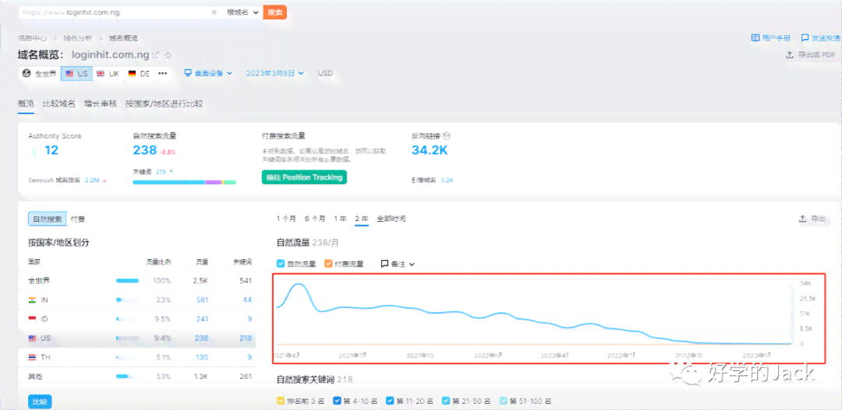Toggle paid traffic (付费流量) checkbox
Viewport: 842px width, 410px height.
[x=328, y=264]
